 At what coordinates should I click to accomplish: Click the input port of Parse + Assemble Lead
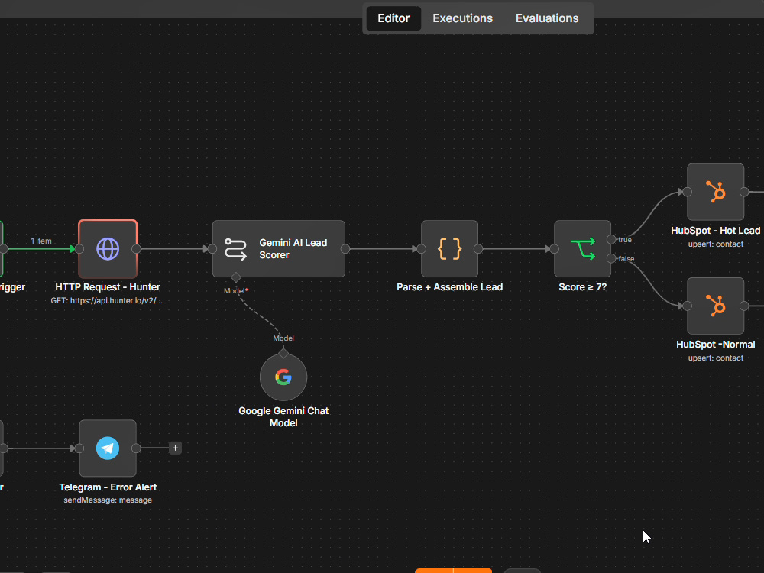(x=421, y=249)
